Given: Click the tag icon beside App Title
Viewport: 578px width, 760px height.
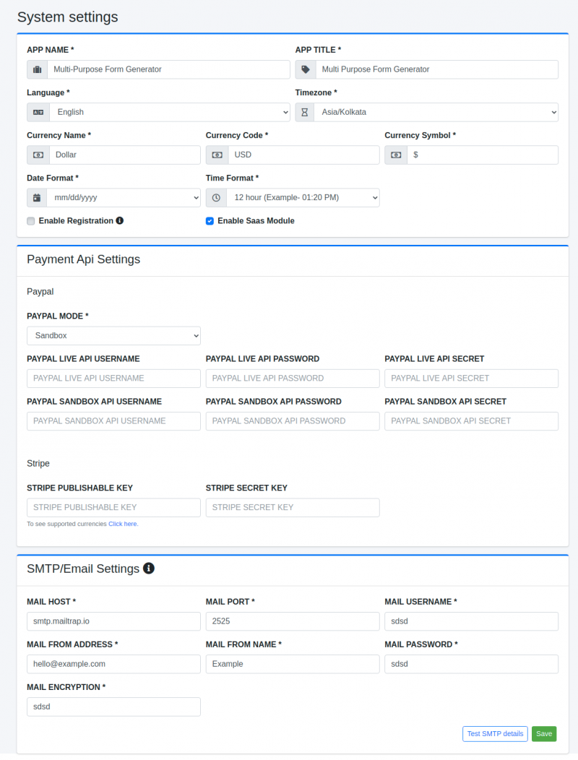Looking at the screenshot, I should (306, 70).
